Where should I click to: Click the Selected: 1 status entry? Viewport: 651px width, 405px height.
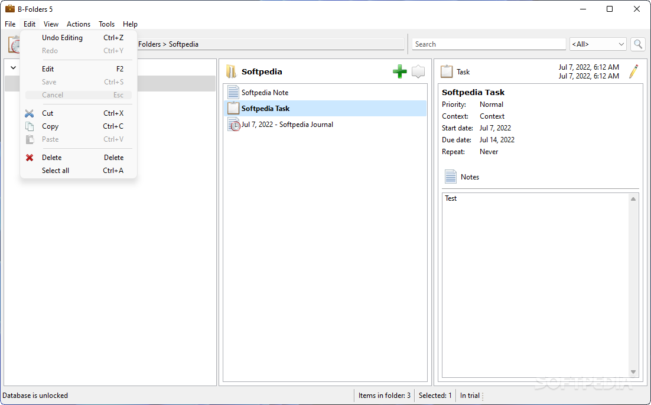435,396
